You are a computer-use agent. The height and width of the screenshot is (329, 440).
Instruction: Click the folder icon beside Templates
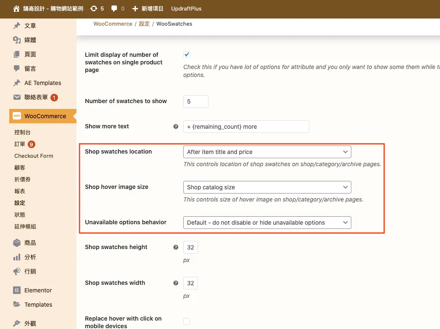[x=17, y=304]
